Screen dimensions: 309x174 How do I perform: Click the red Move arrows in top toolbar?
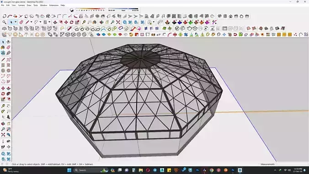[66, 22]
